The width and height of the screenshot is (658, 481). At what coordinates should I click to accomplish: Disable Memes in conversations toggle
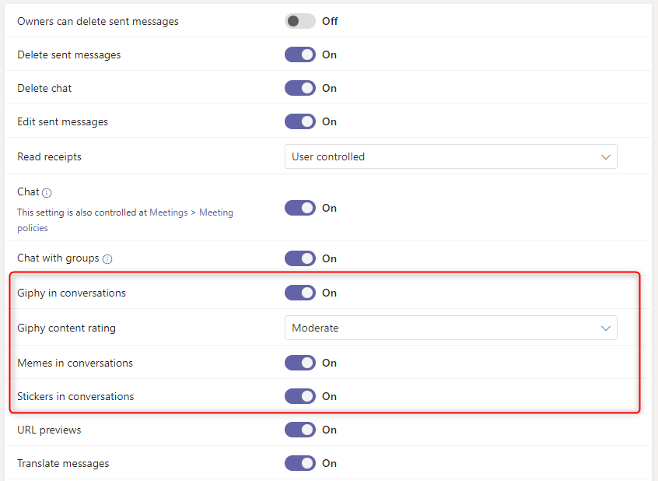(x=299, y=363)
